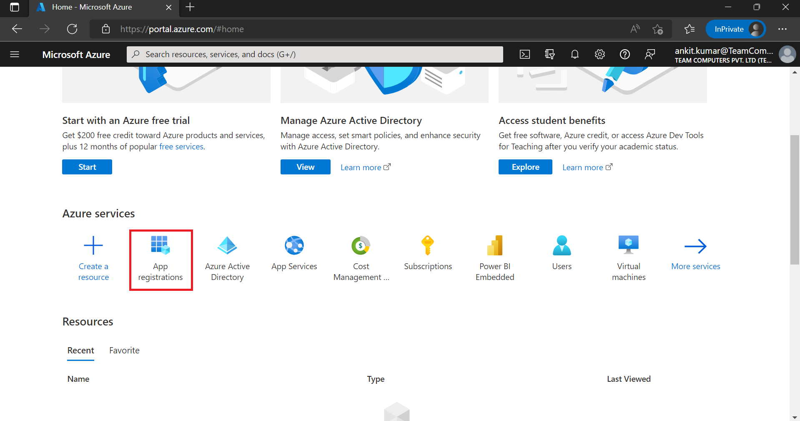Open Azure Active Directory service icon
Screen dimensions: 800x421
coord(227,245)
